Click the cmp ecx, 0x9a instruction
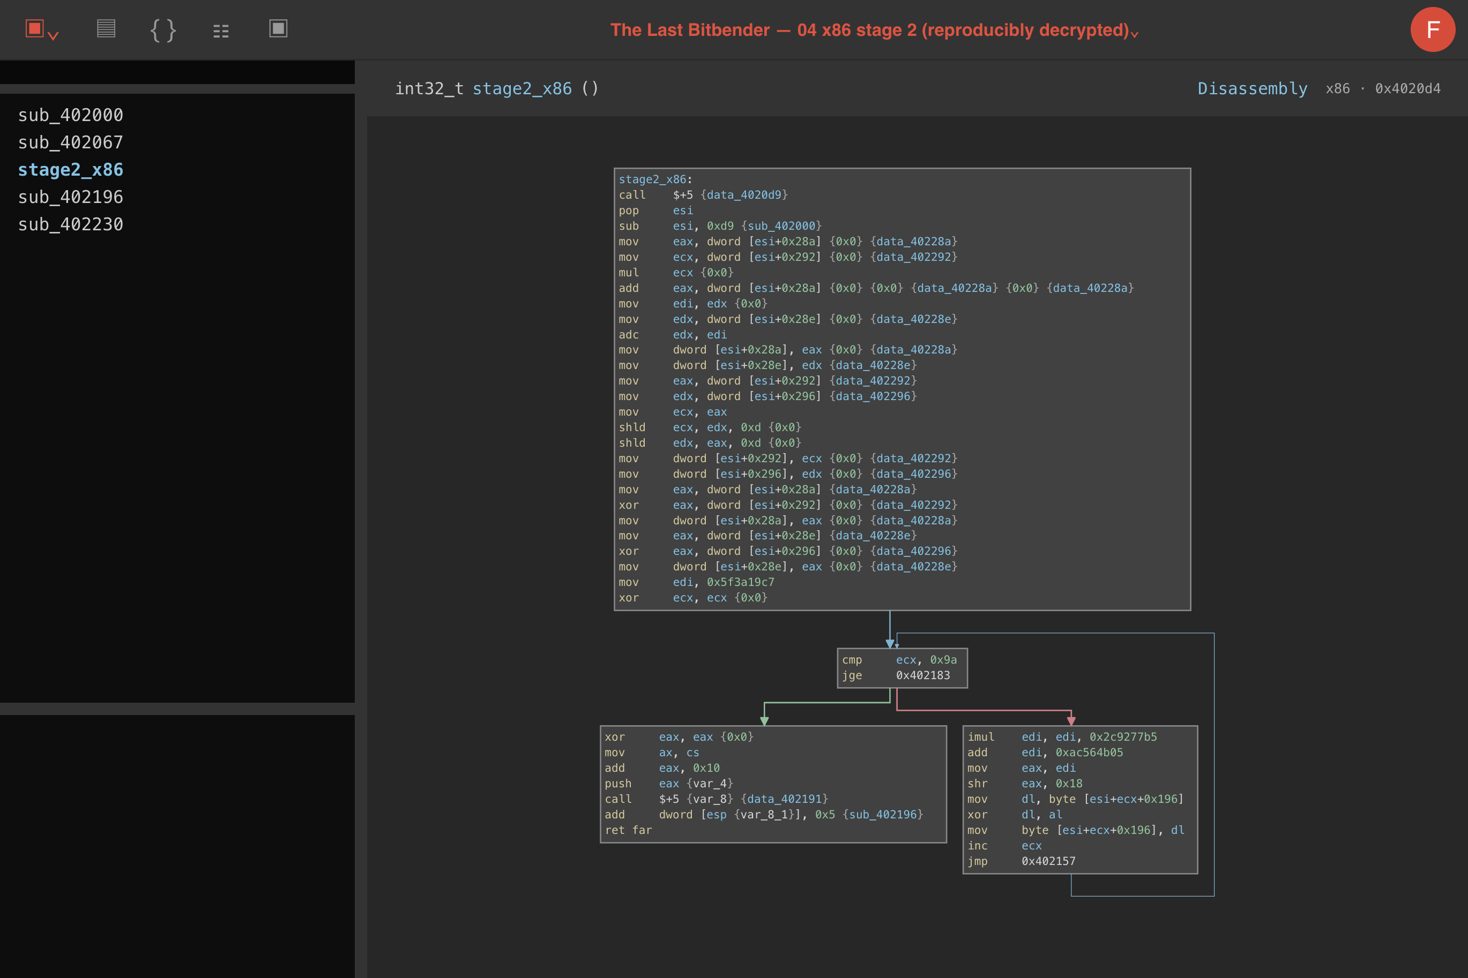 899,660
